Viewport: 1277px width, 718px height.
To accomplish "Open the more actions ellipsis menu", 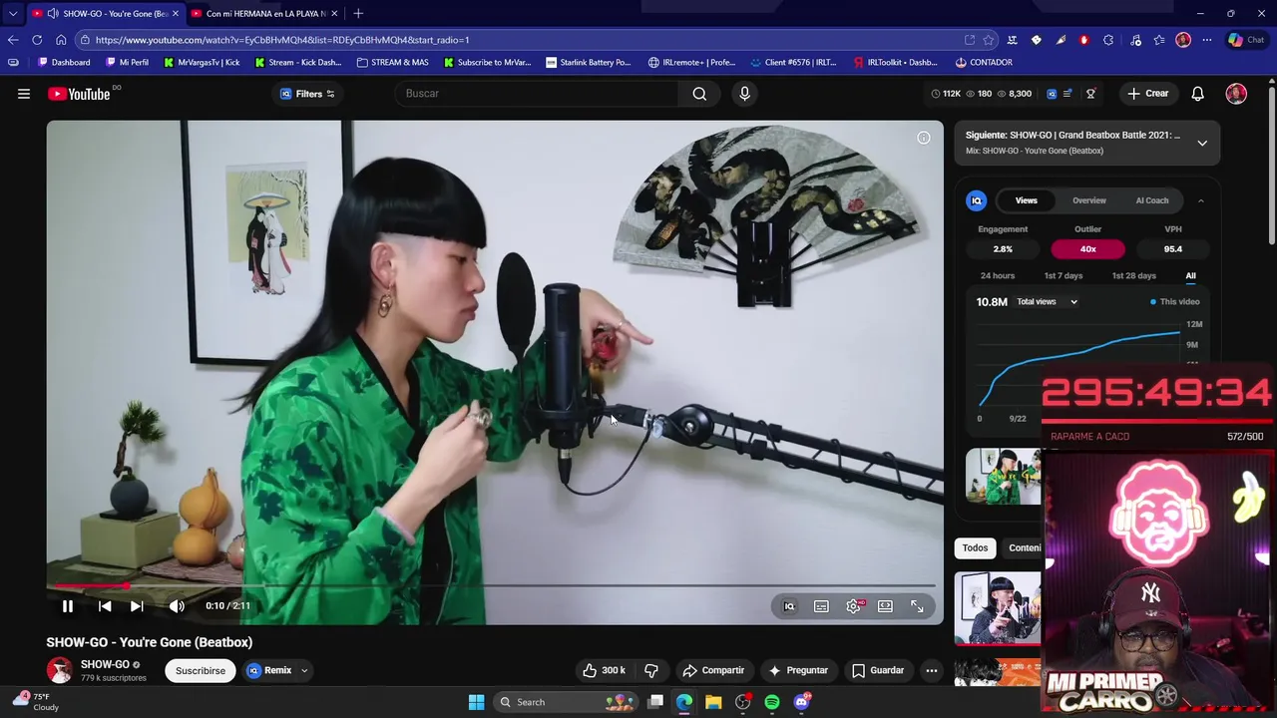I will coord(931,671).
